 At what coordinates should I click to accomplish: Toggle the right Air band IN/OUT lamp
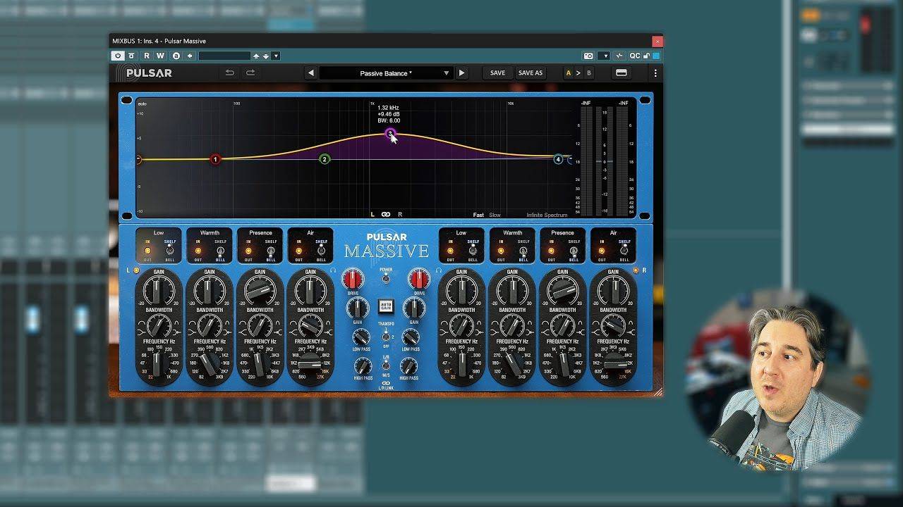tap(602, 251)
